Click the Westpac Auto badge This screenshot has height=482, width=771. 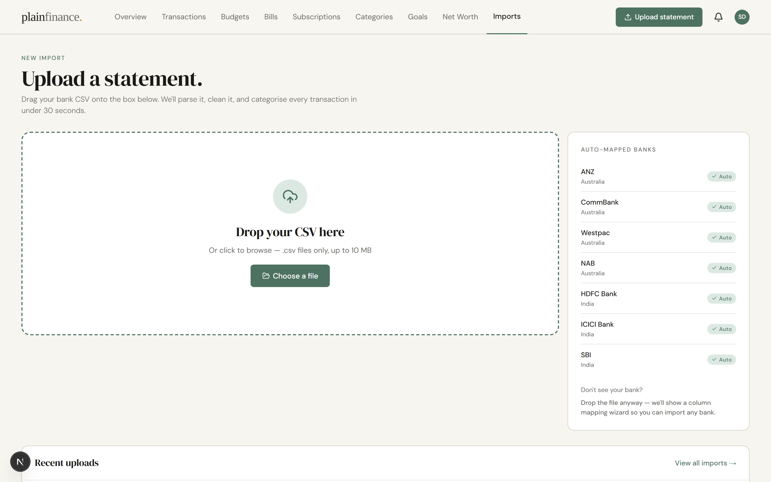[722, 238]
